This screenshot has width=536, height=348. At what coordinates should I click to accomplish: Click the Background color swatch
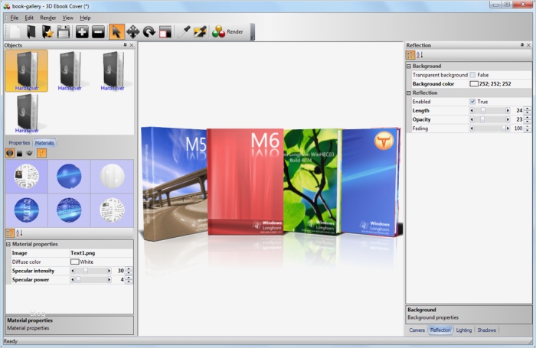[x=474, y=83]
